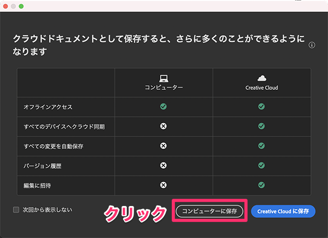This screenshot has height=238, width=328.
Task: Click the laptop icon above コンピューター
Action: coord(163,78)
